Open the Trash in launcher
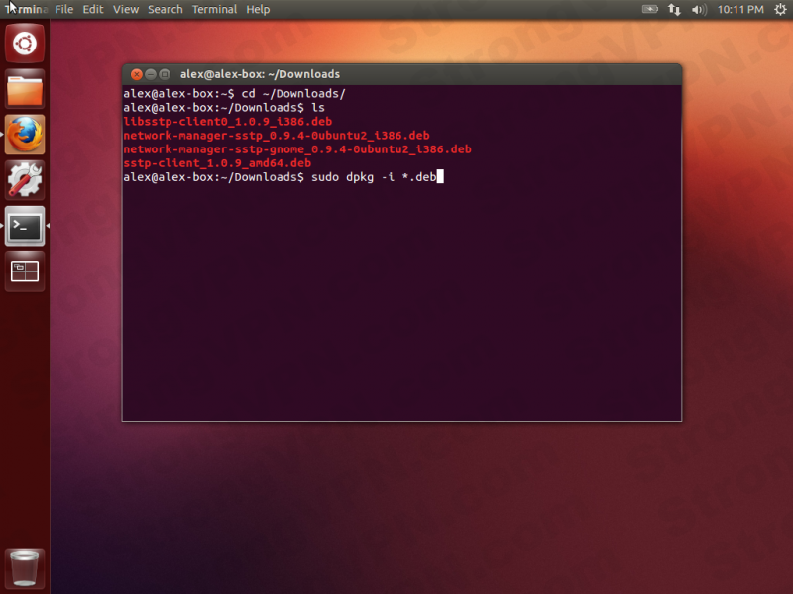The image size is (793, 594). pyautogui.click(x=25, y=568)
